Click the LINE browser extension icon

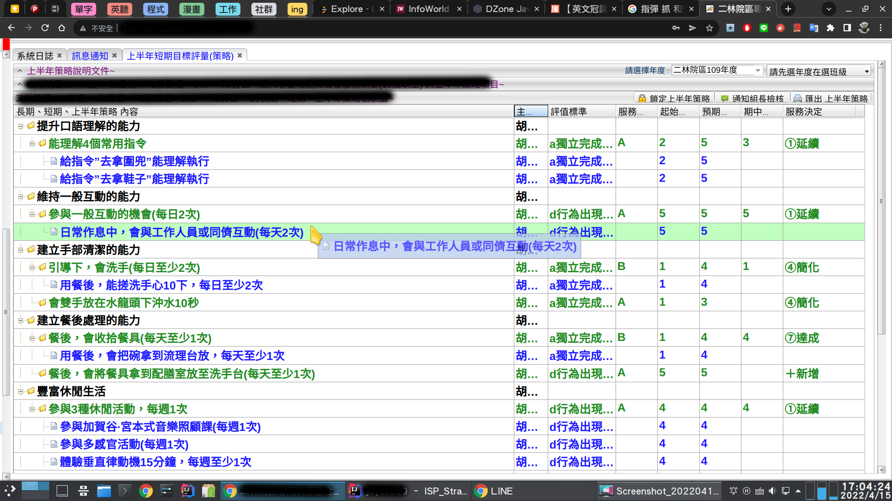pos(764,28)
